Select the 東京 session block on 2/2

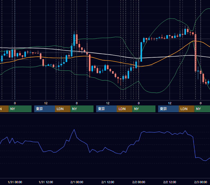pyautogui.click(x=168, y=109)
